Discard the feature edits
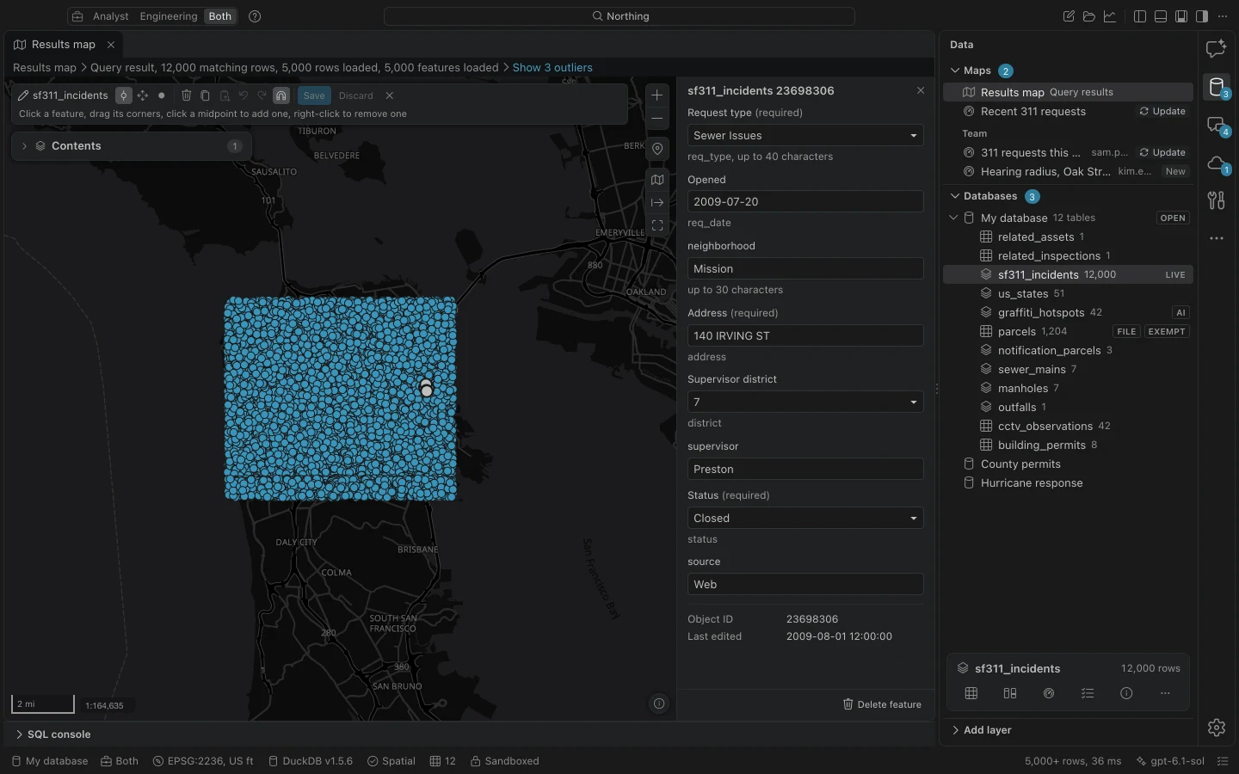This screenshot has width=1239, height=774. (x=356, y=95)
